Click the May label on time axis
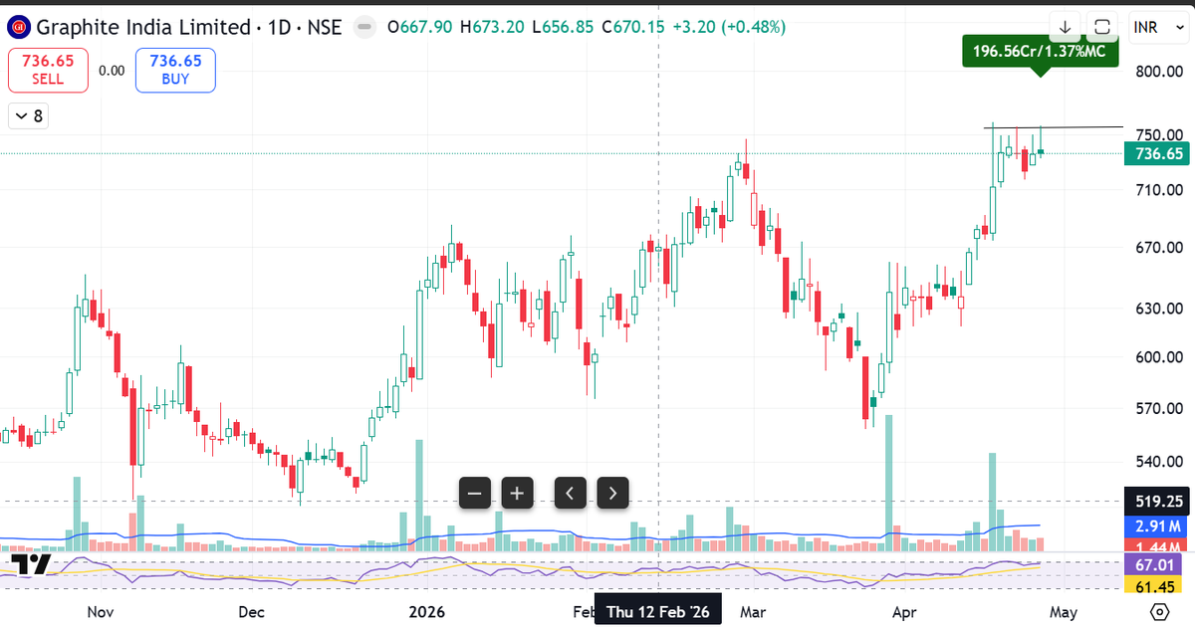This screenshot has width=1195, height=629. click(1064, 611)
